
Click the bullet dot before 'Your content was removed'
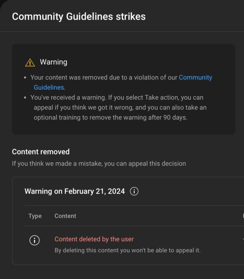[x=25, y=78]
